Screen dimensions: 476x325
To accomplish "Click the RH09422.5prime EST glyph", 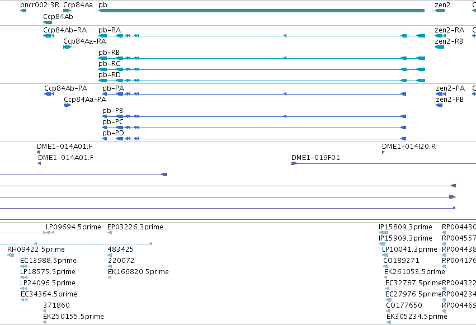I will tap(11, 255).
